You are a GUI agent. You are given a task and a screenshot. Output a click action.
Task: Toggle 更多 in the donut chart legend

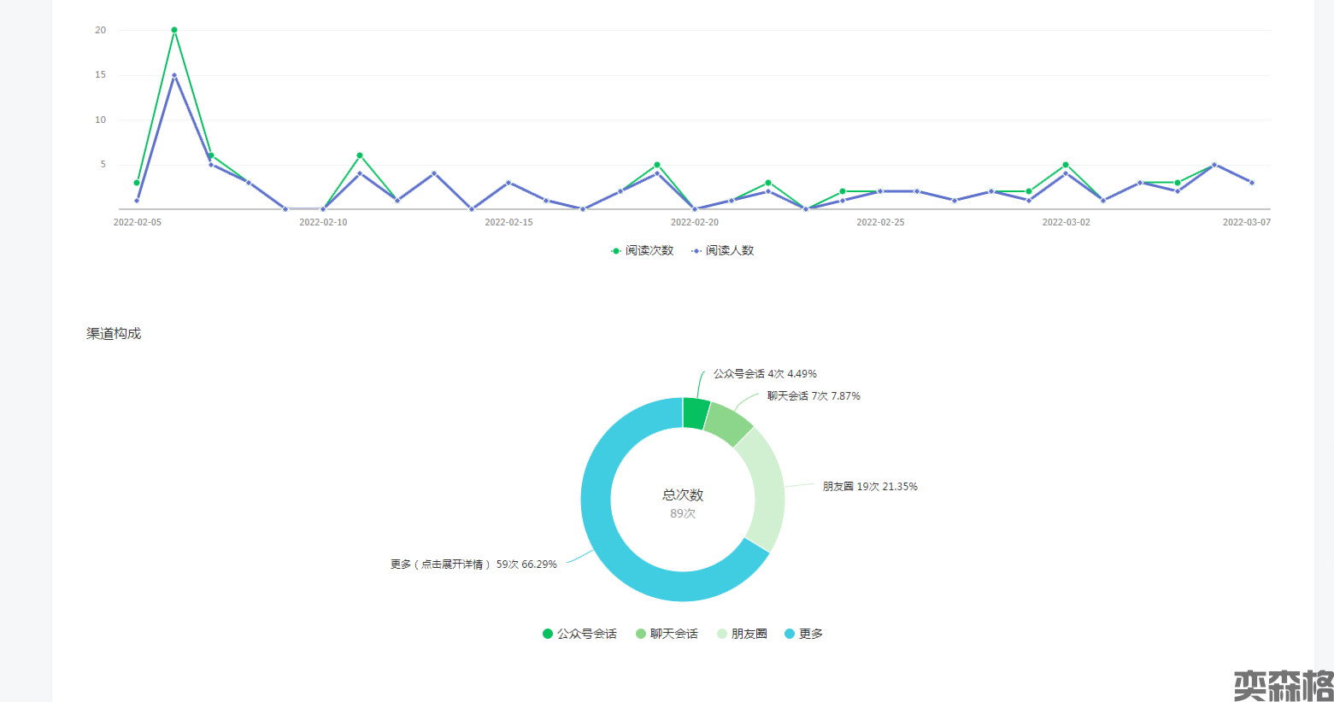pyautogui.click(x=803, y=634)
